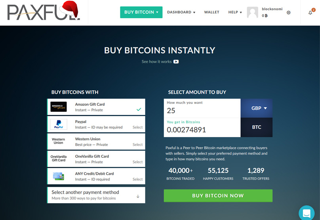This screenshot has width=320, height=220.
Task: Click the PayPal logo
Action: click(59, 124)
